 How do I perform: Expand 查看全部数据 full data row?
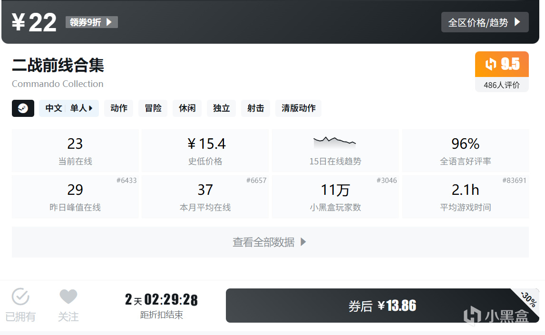pos(270,242)
